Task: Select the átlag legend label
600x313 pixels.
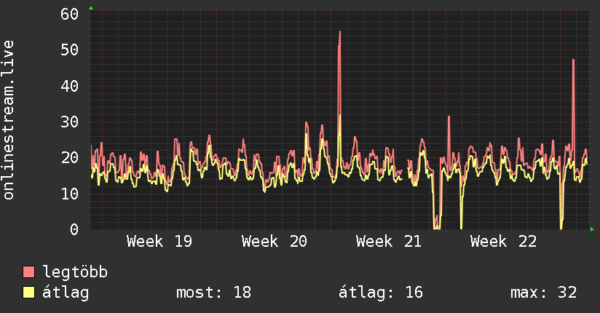Action: (x=66, y=293)
